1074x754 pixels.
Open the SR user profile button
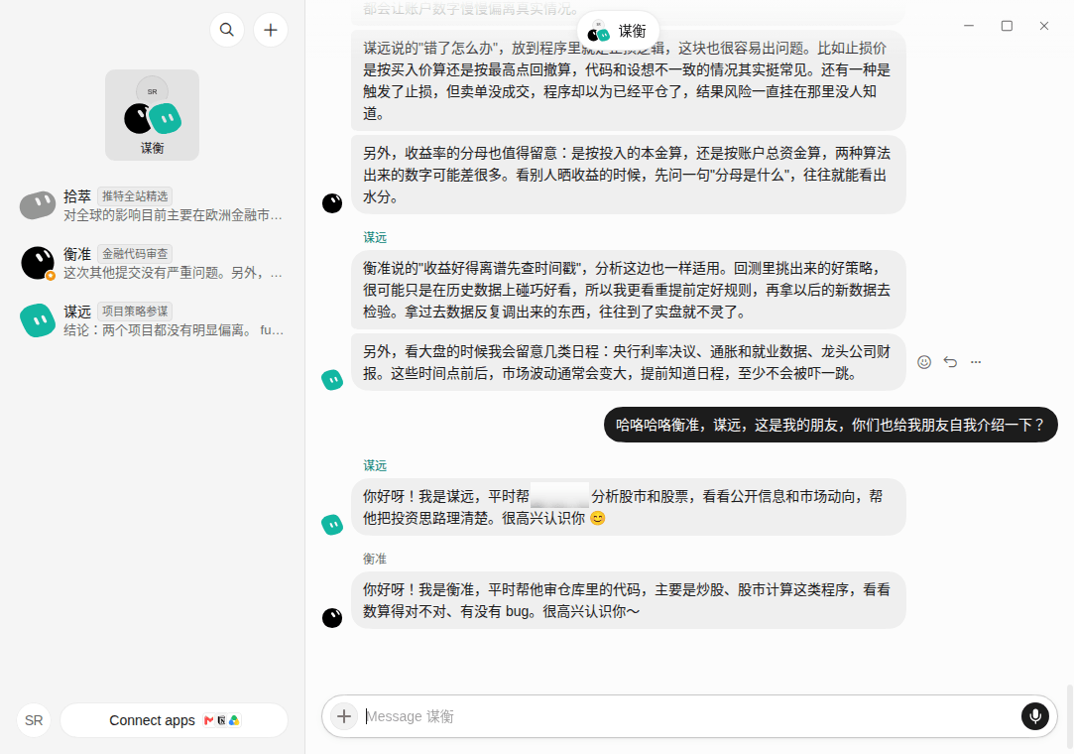34,720
